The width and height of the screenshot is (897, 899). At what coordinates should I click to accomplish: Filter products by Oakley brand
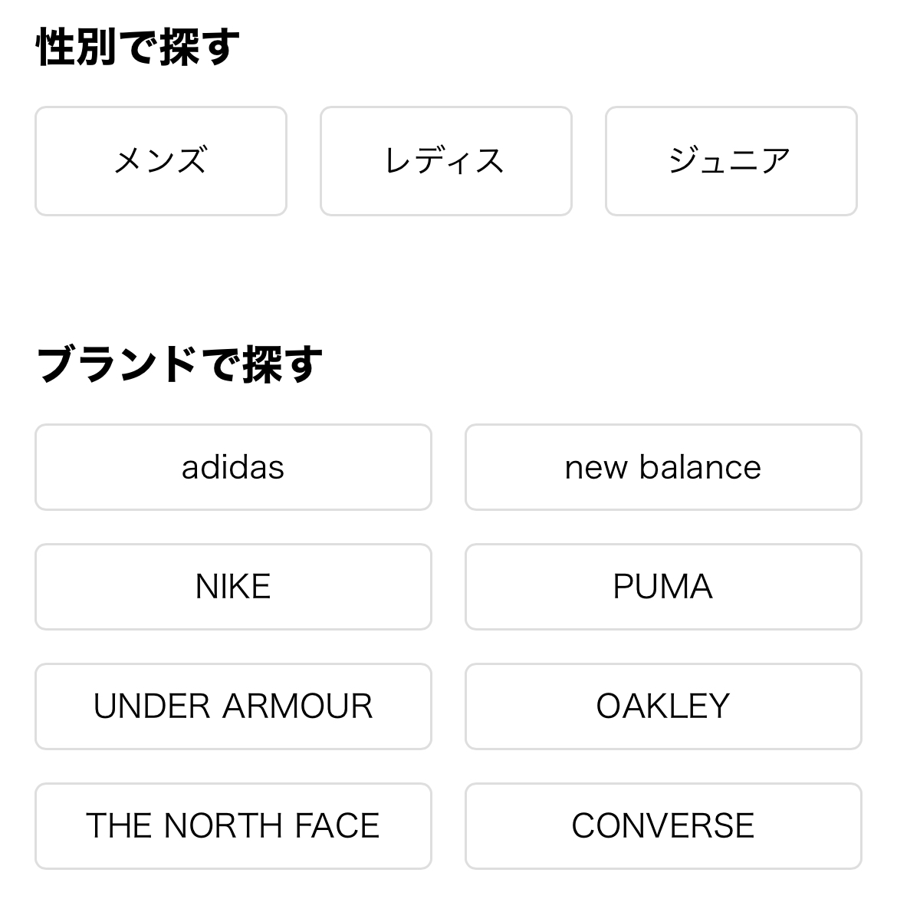coord(663,706)
